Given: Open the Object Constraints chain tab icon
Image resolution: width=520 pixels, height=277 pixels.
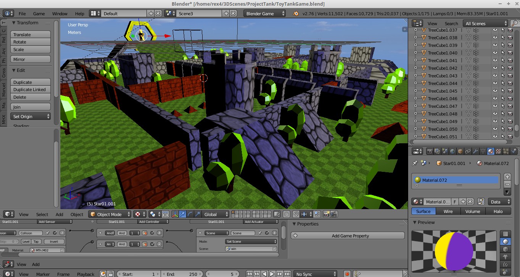Looking at the screenshot, I should point(468,151).
